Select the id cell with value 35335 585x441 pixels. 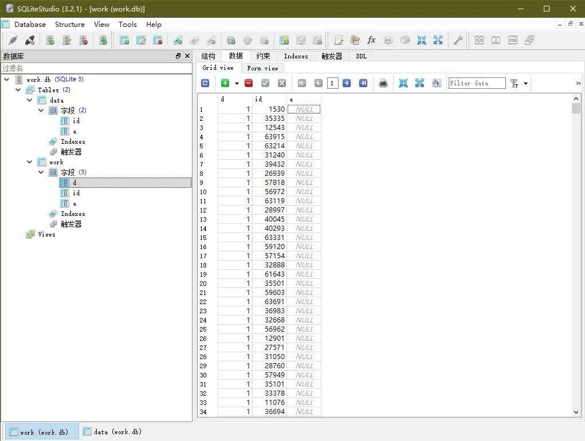(x=269, y=119)
